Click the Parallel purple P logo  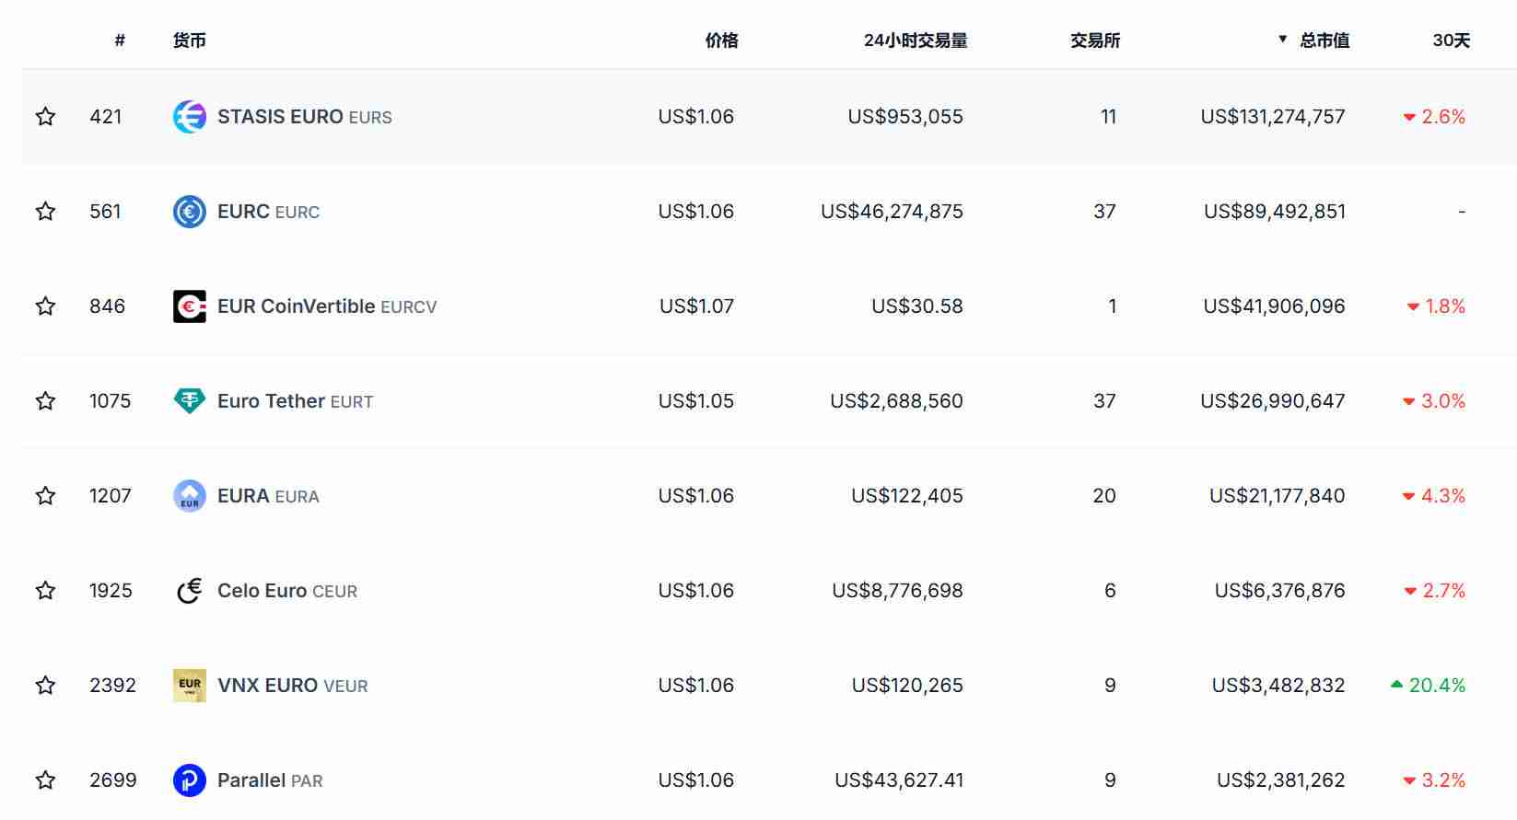(189, 780)
